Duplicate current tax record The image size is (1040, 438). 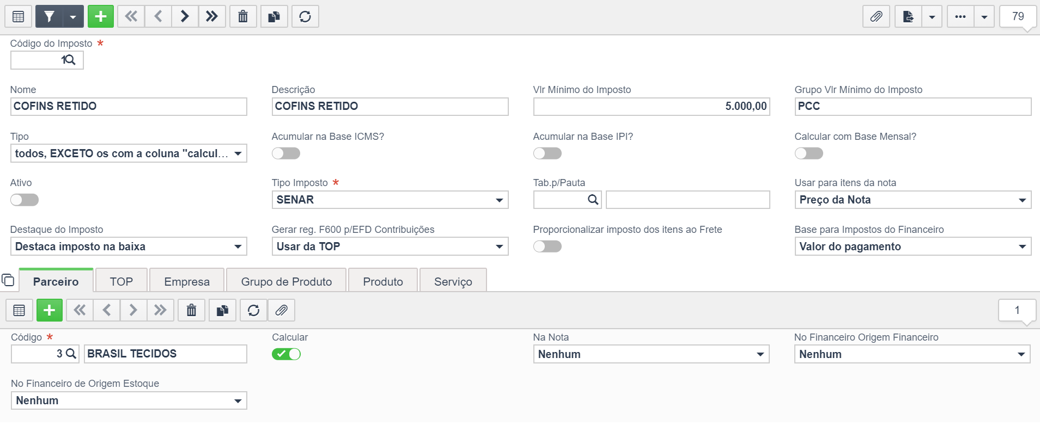click(274, 16)
